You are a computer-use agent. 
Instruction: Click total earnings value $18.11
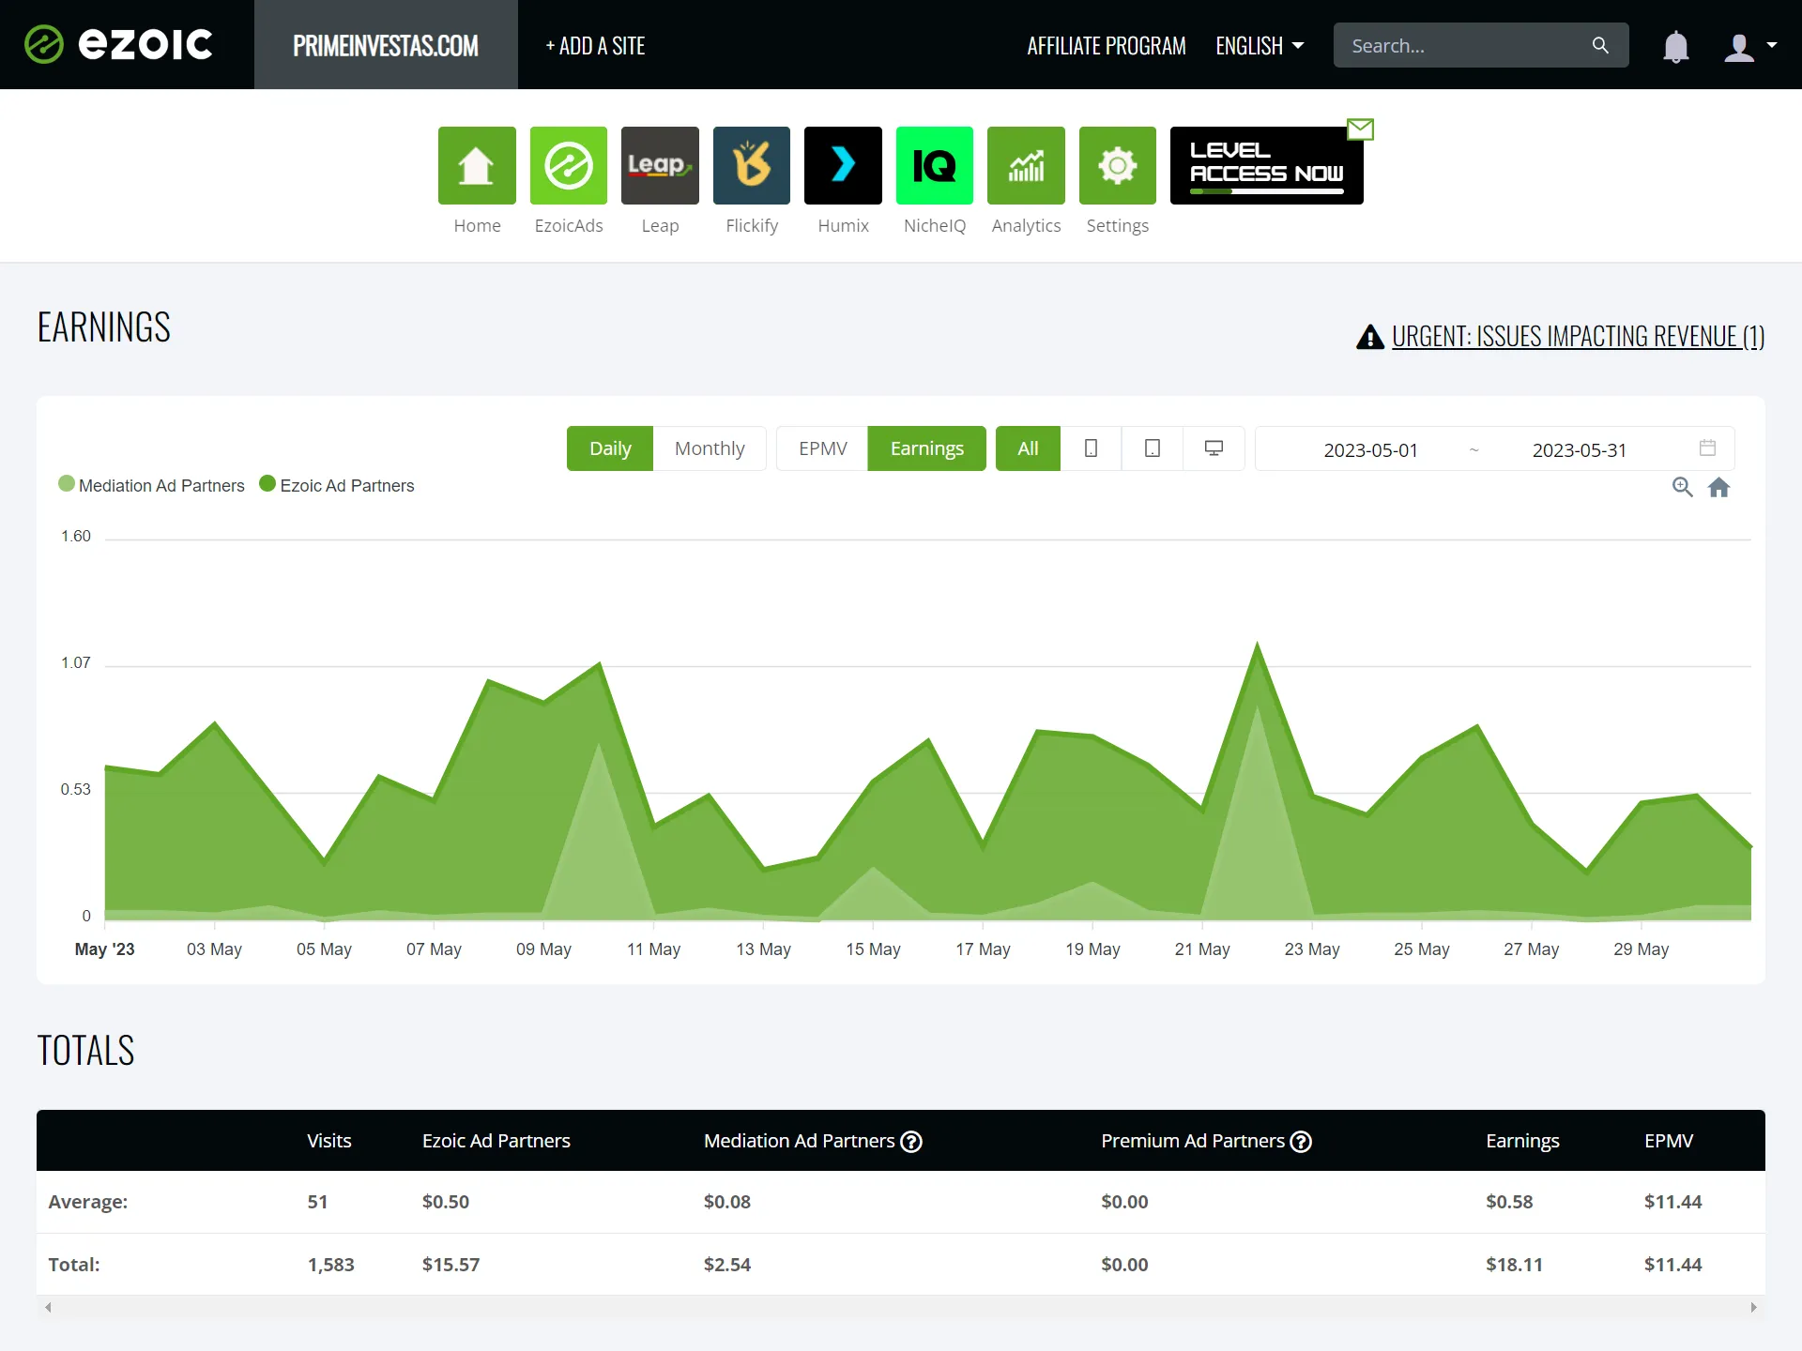[x=1514, y=1265]
